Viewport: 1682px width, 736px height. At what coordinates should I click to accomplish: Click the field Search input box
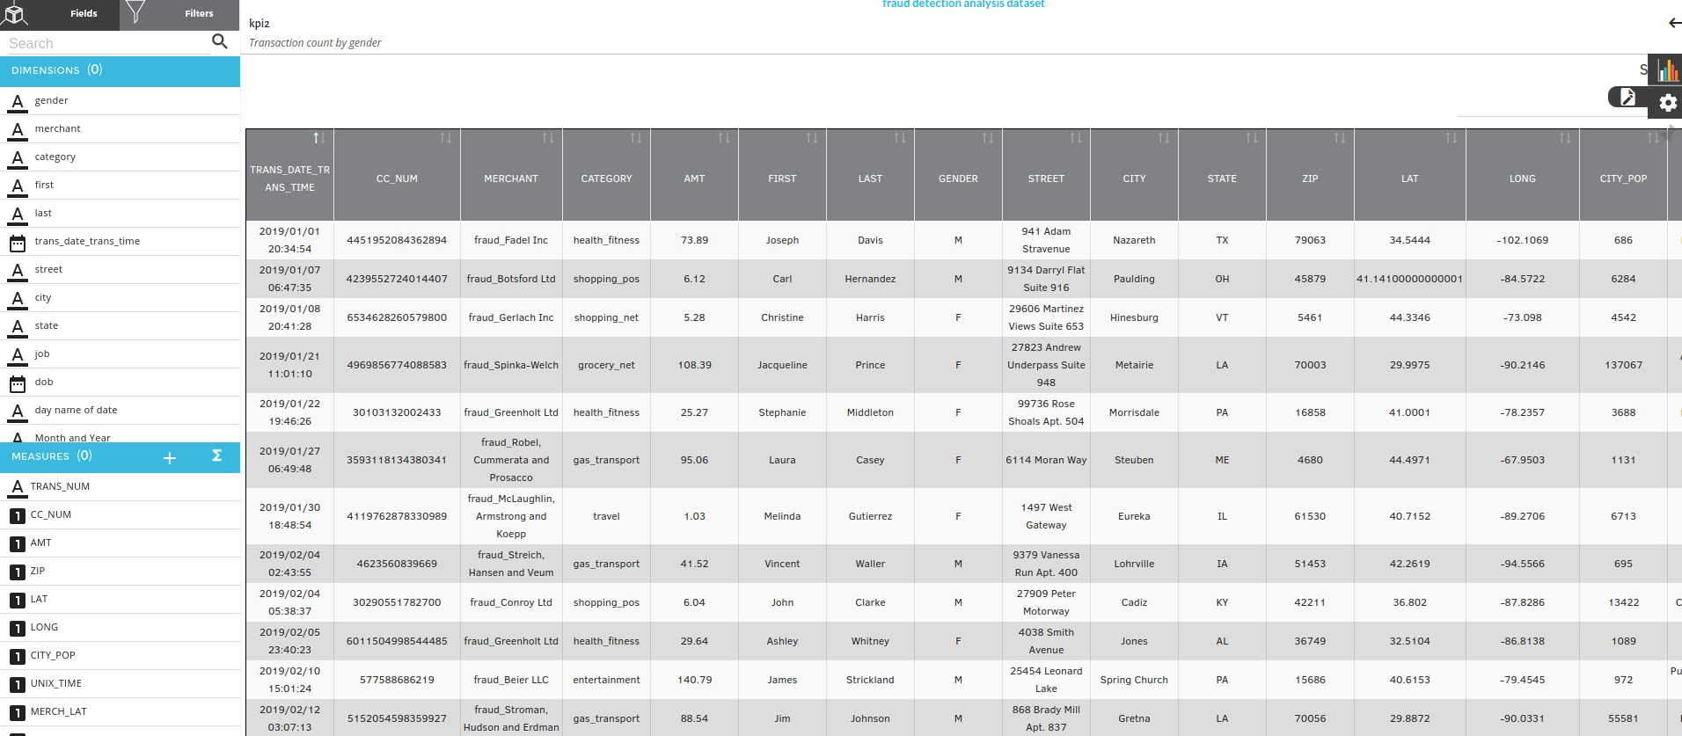[106, 43]
